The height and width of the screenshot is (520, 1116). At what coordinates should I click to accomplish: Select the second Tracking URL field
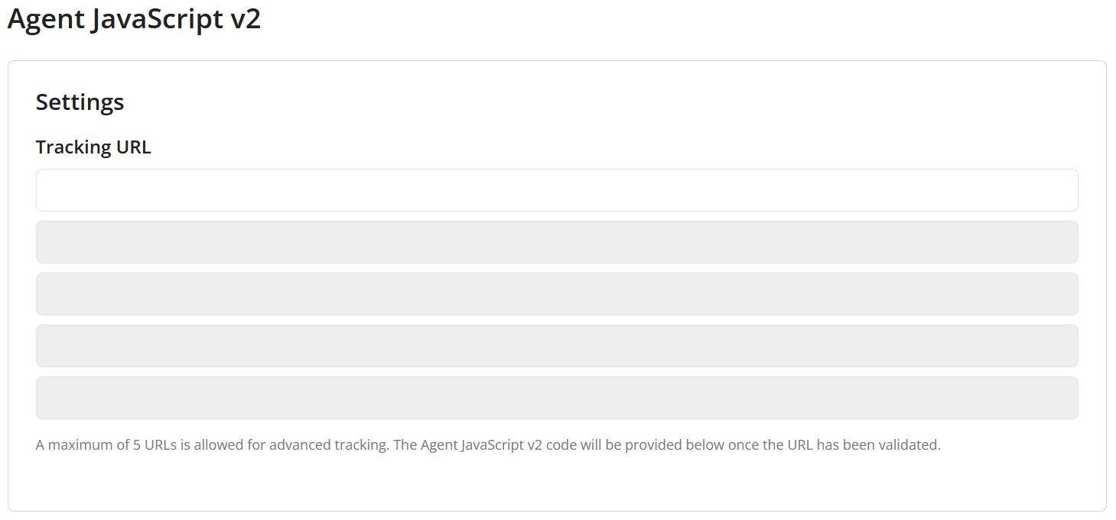[557, 242]
